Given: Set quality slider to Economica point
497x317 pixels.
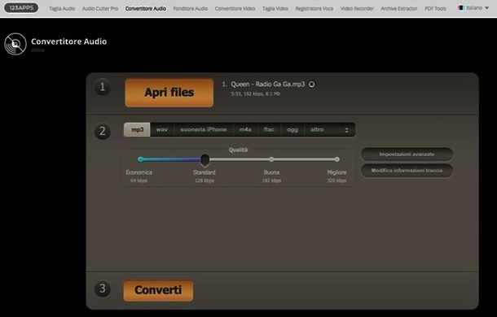Looking at the screenshot, I should (x=140, y=159).
